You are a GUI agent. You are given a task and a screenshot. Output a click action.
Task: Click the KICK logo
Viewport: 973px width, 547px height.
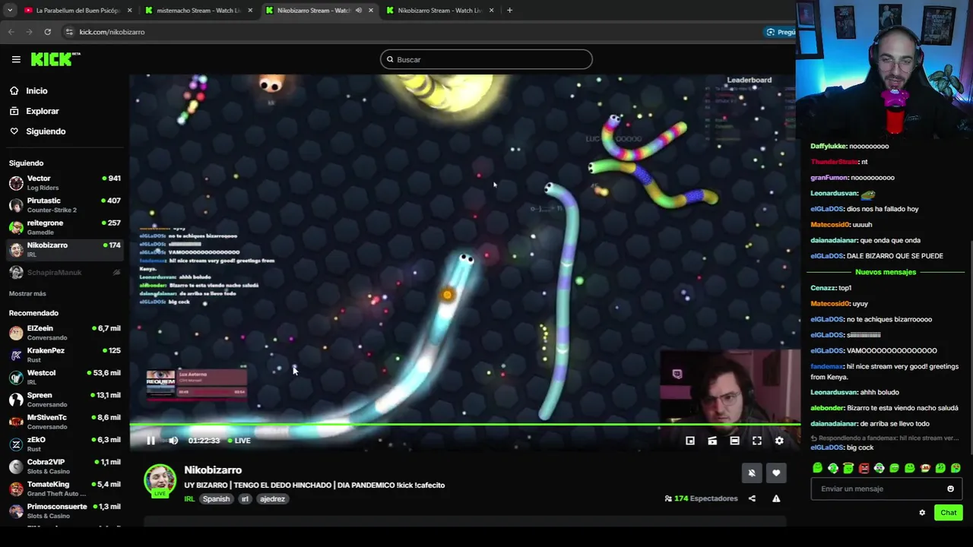(x=55, y=59)
